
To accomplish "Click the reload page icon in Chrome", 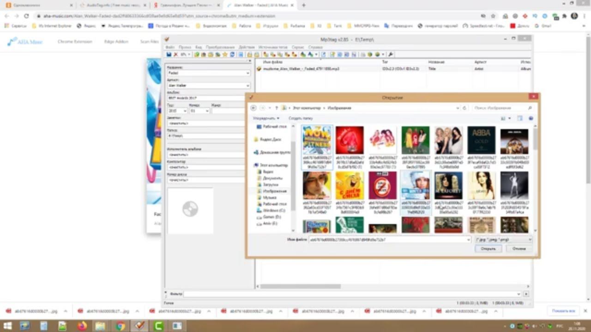I will point(26,16).
